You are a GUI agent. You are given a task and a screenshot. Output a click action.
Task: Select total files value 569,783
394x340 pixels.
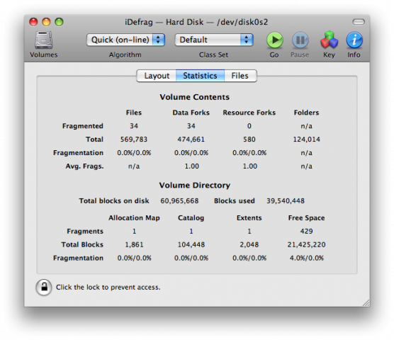[x=134, y=140]
